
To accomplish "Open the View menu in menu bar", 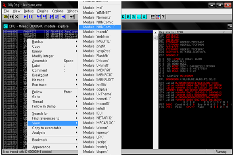I will point(17,11).
